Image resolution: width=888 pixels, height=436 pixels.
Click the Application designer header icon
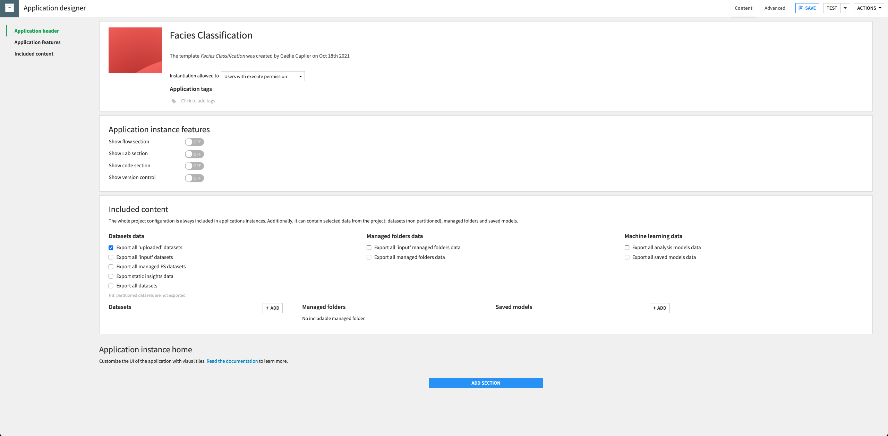click(9, 8)
